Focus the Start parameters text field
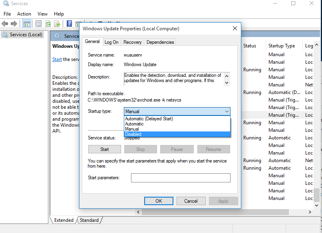Viewport: 322px width, 233px height. 181,178
